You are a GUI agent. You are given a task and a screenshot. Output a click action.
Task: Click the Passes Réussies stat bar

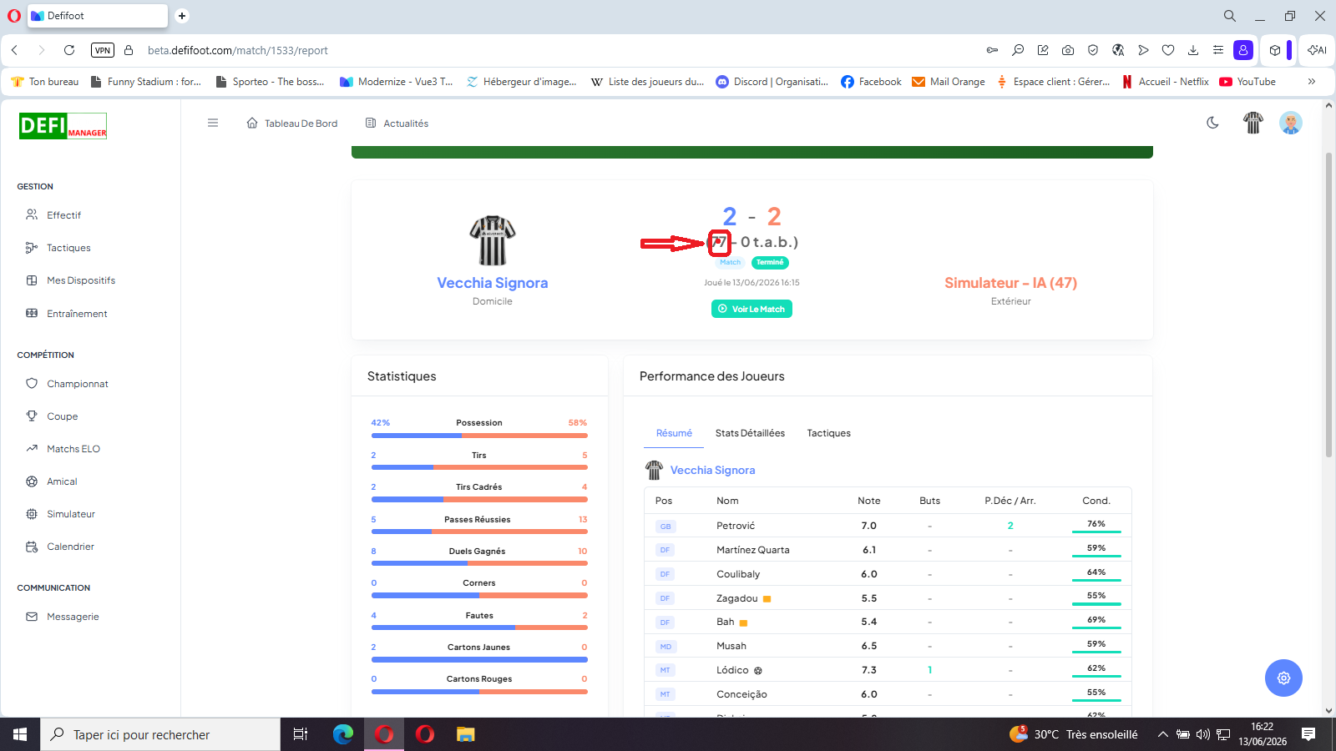click(479, 532)
